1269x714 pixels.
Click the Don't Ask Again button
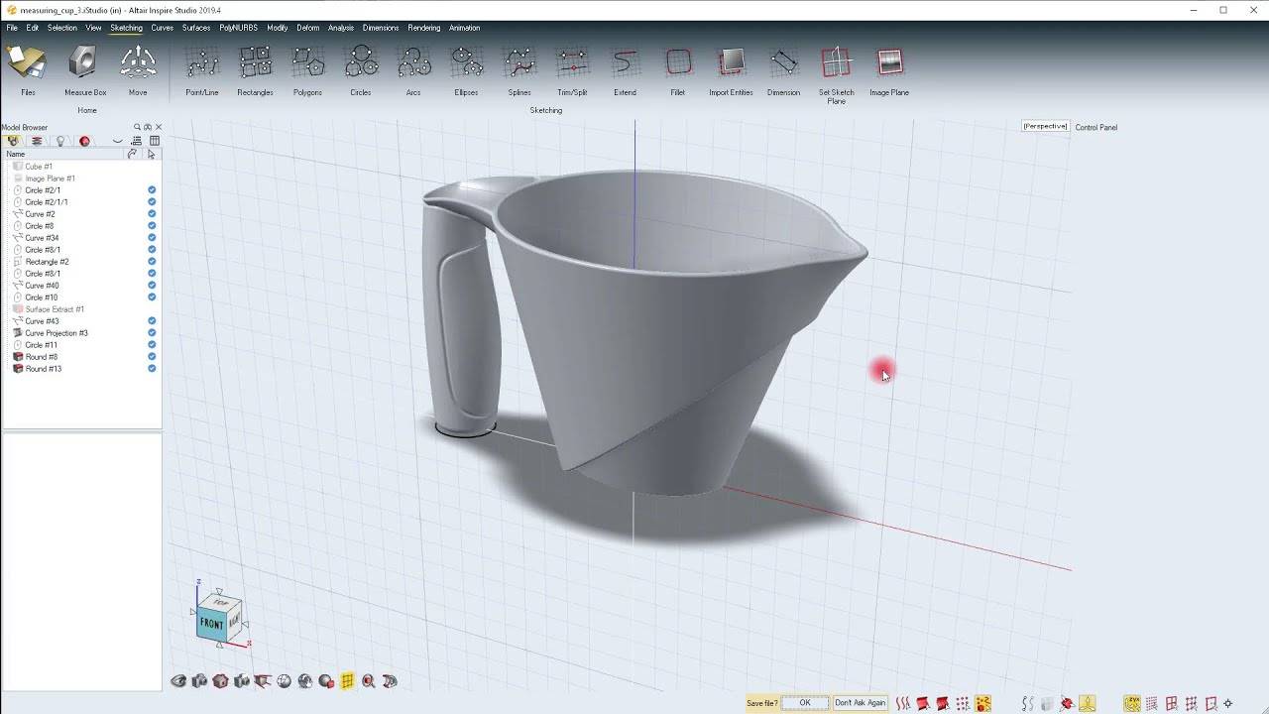tap(861, 703)
